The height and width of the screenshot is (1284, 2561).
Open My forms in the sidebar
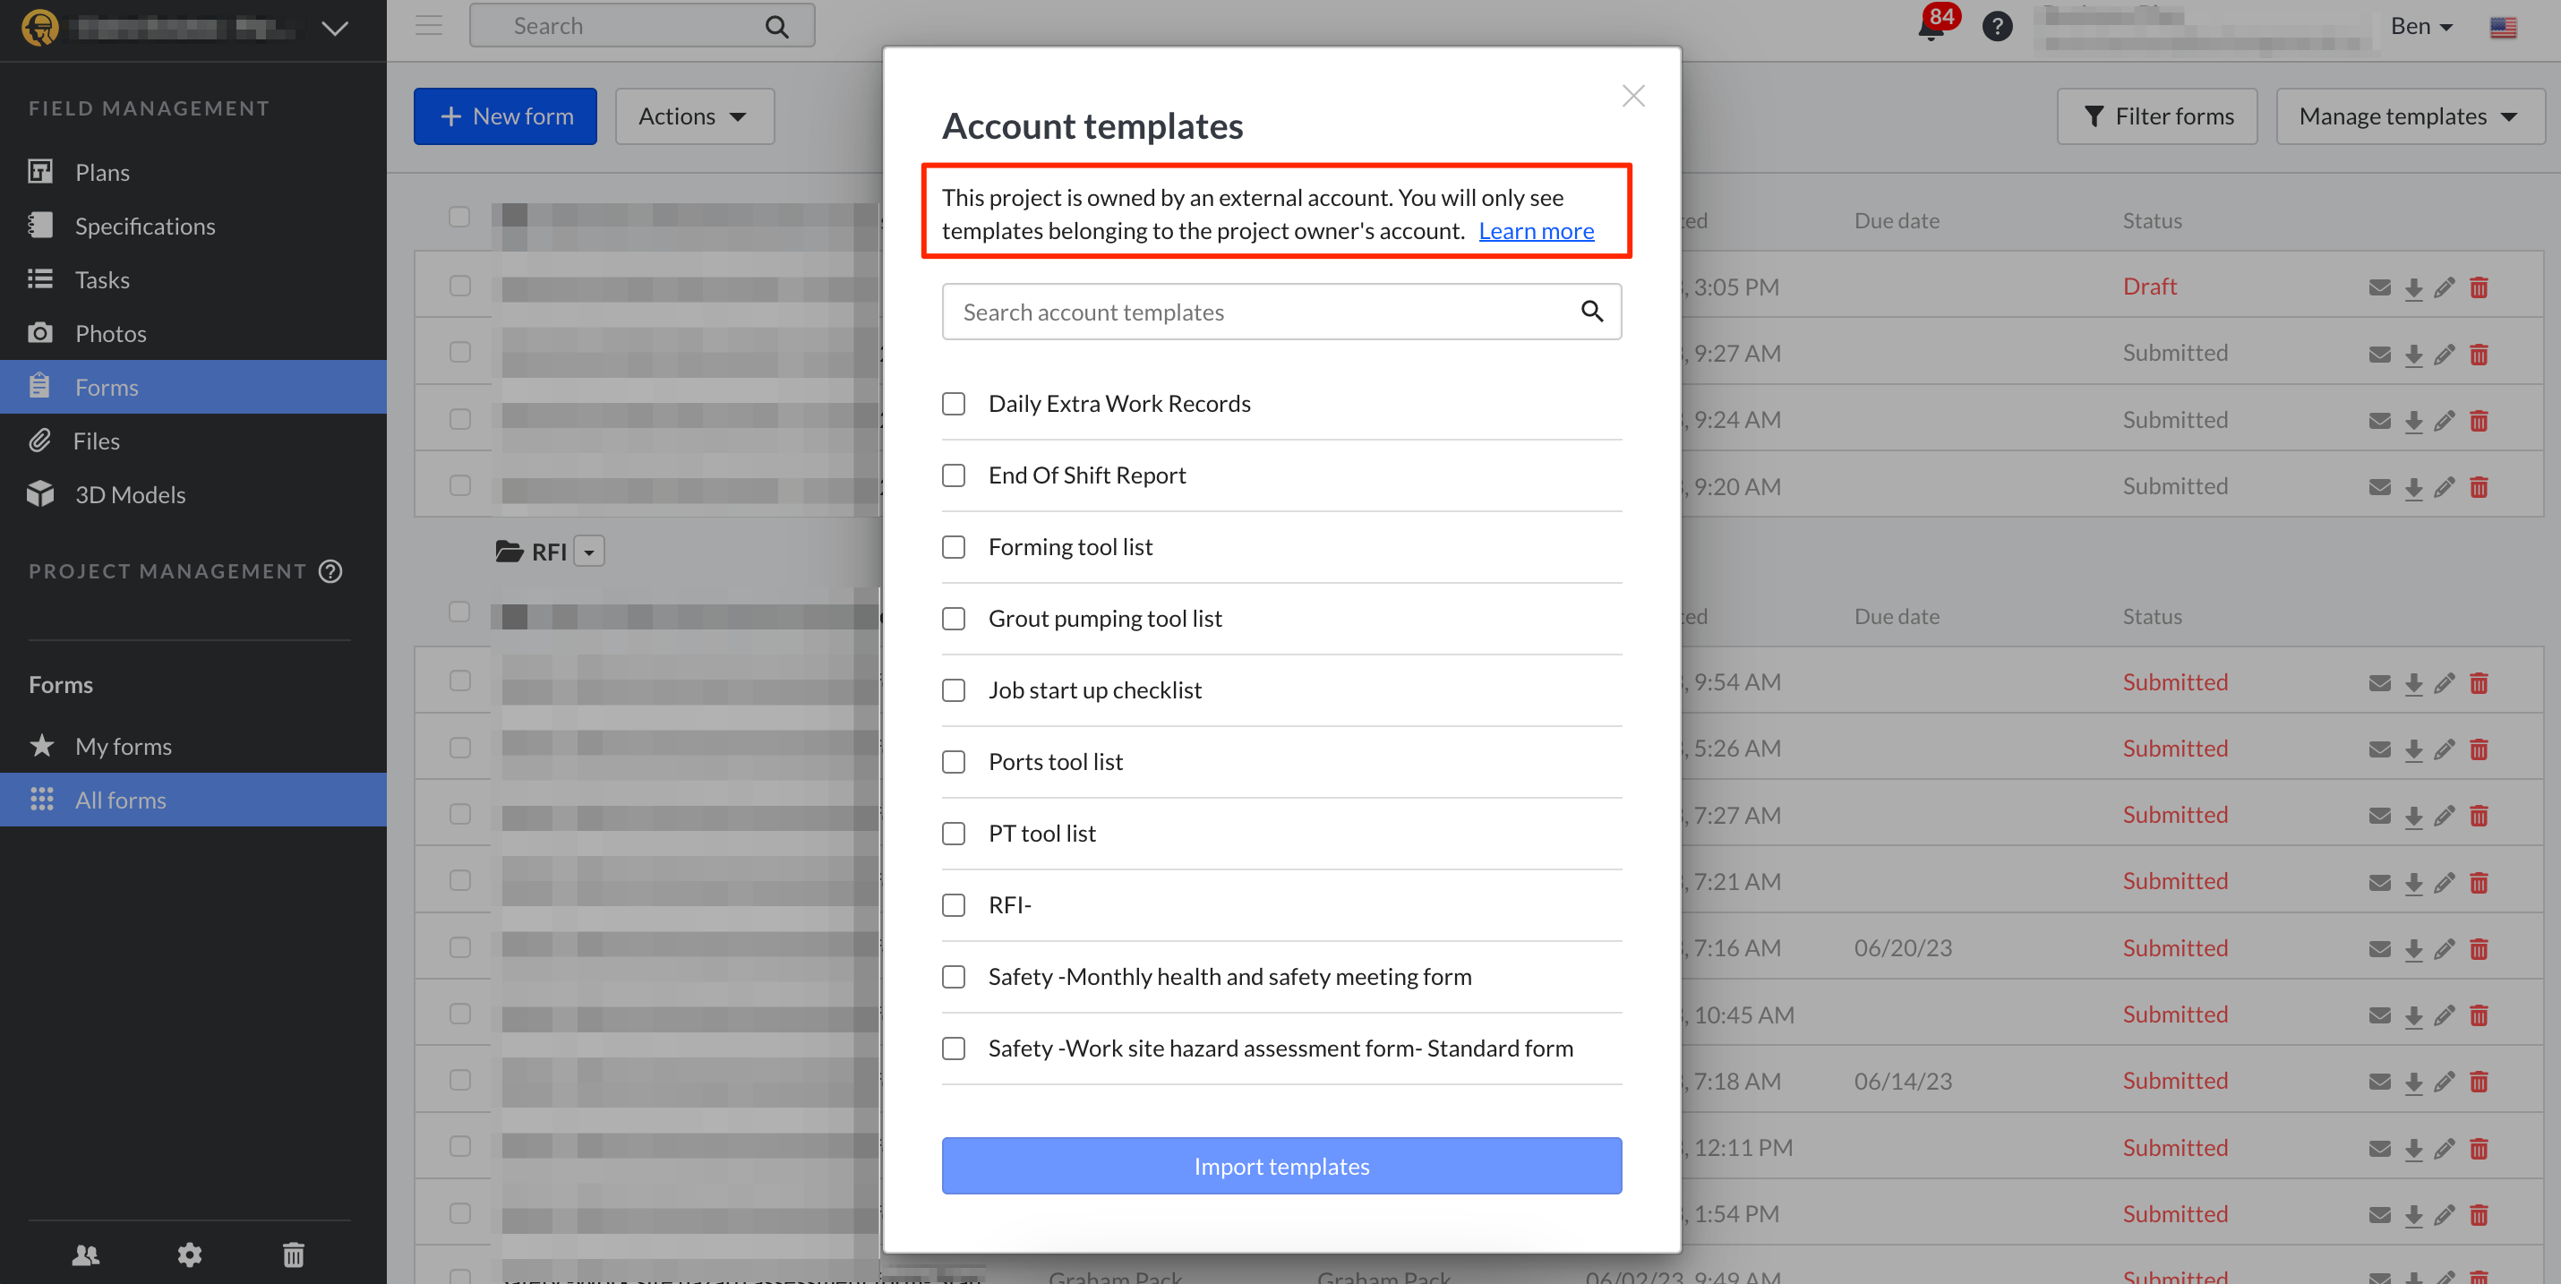point(124,747)
